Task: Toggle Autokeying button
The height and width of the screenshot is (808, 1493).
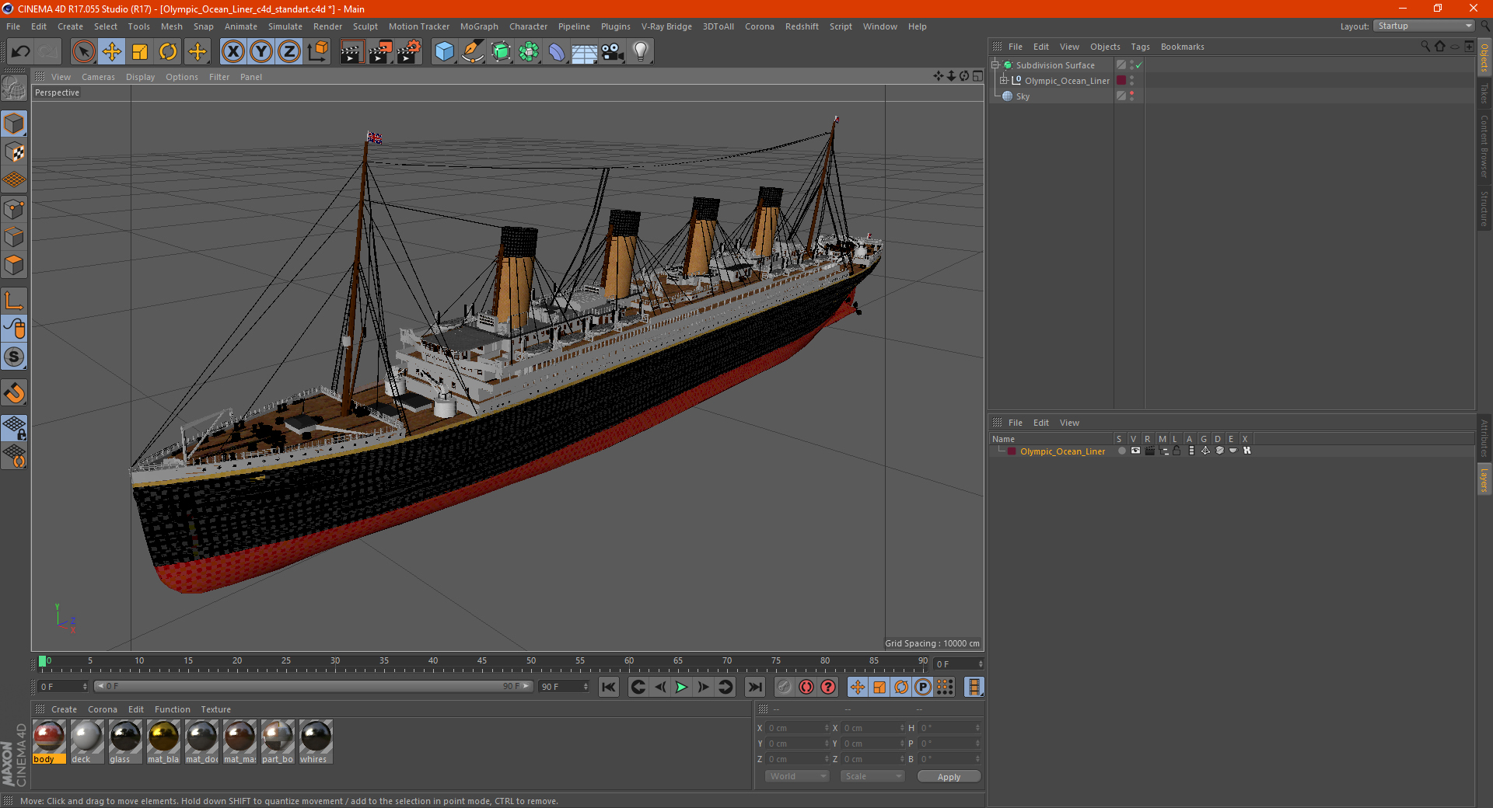Action: tap(806, 687)
